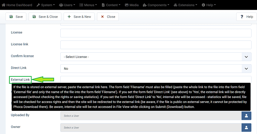Image resolution: width=257 pixels, height=134 pixels.
Task: Click the Help question mark button
Action: [246, 17]
